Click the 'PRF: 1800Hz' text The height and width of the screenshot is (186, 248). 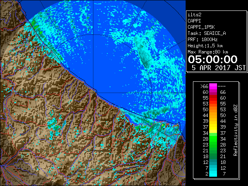point(203,40)
